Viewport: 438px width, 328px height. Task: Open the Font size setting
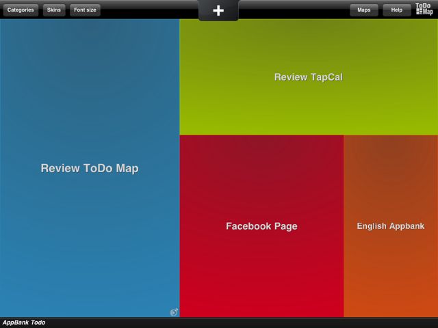pos(85,10)
